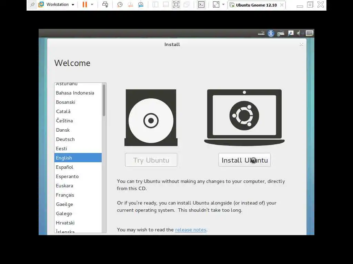Click the language list scrollbar thumb

click(104, 100)
